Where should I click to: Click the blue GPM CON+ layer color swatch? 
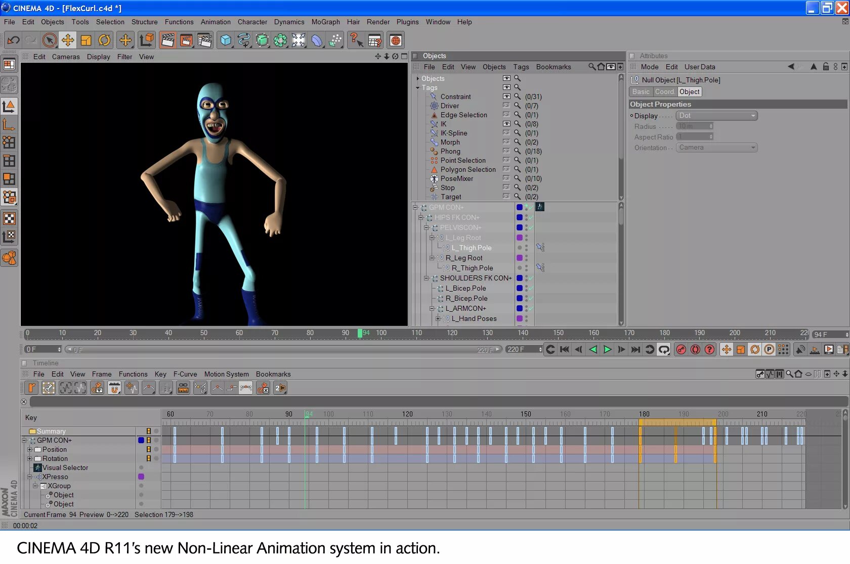[x=519, y=207]
